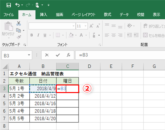The width and height of the screenshot is (165, 130).
Task: Toggle Italic formatting
Action: coord(38,35)
